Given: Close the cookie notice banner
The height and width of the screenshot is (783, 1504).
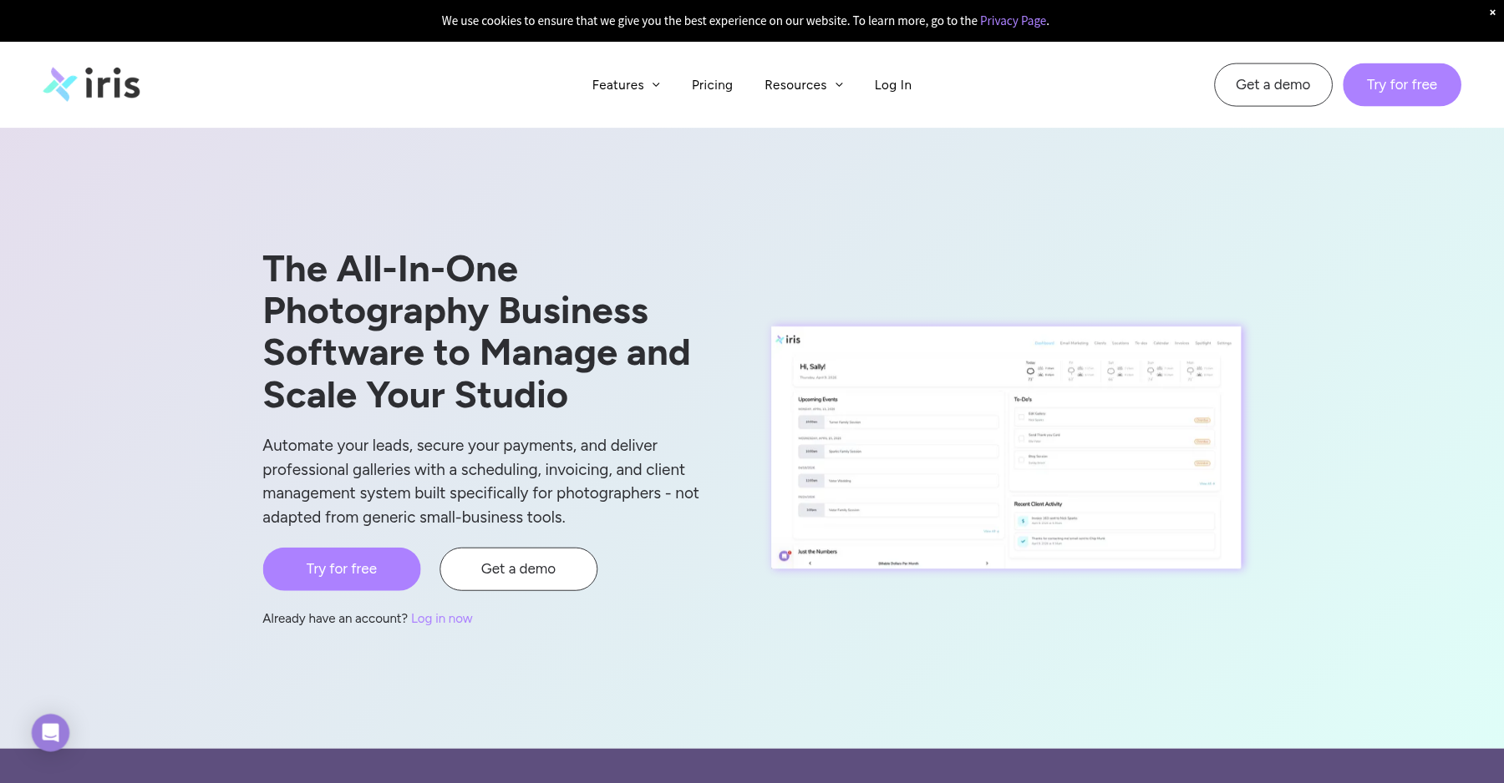Looking at the screenshot, I should pyautogui.click(x=1492, y=13).
